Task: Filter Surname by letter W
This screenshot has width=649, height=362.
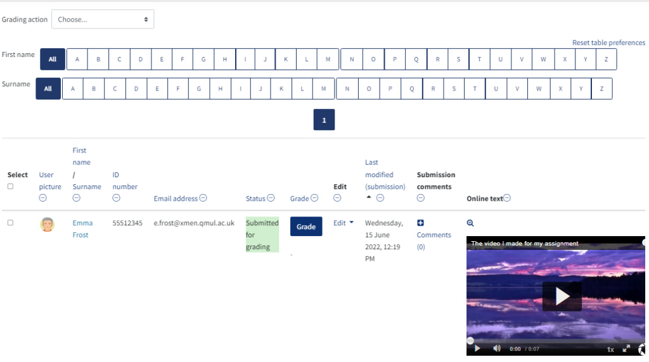Action: (539, 89)
